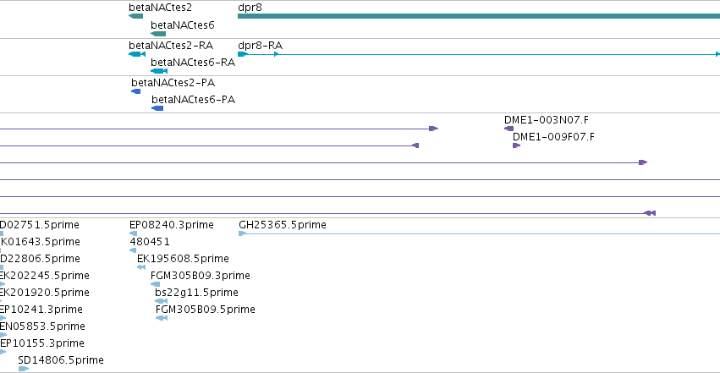Select the DME1-003N07.F label
The image size is (720, 373).
(x=547, y=120)
